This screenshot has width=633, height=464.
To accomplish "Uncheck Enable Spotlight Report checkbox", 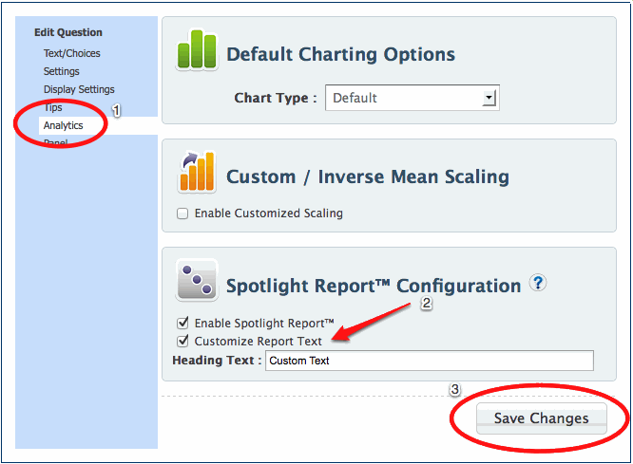I will (182, 323).
